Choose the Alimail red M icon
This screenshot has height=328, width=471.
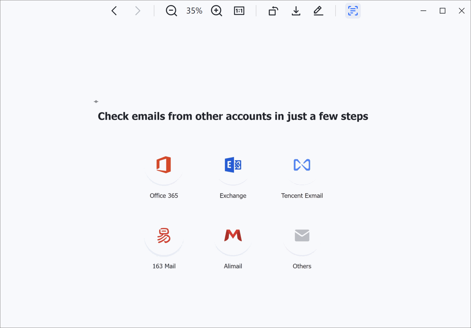(x=233, y=236)
